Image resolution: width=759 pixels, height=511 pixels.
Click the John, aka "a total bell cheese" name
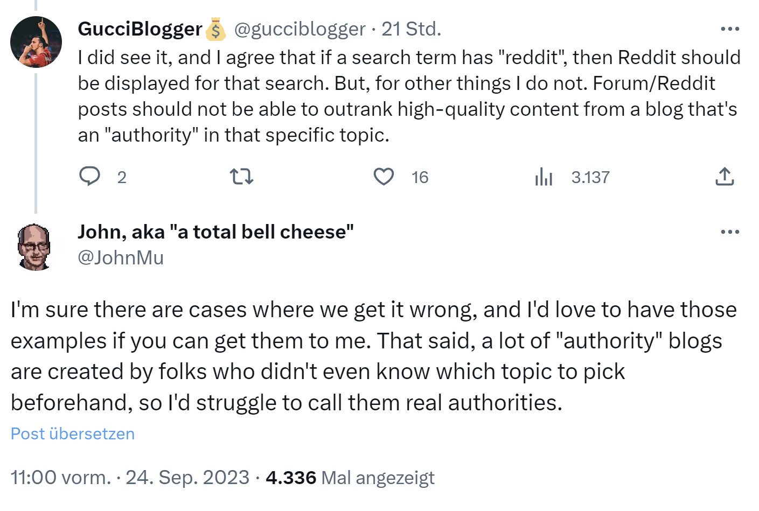pyautogui.click(x=215, y=232)
